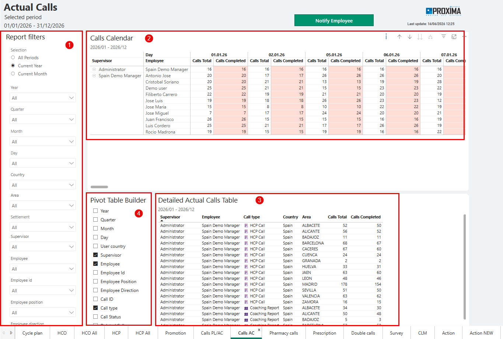
Task: Switch to the HCO All tab
Action: point(89,333)
